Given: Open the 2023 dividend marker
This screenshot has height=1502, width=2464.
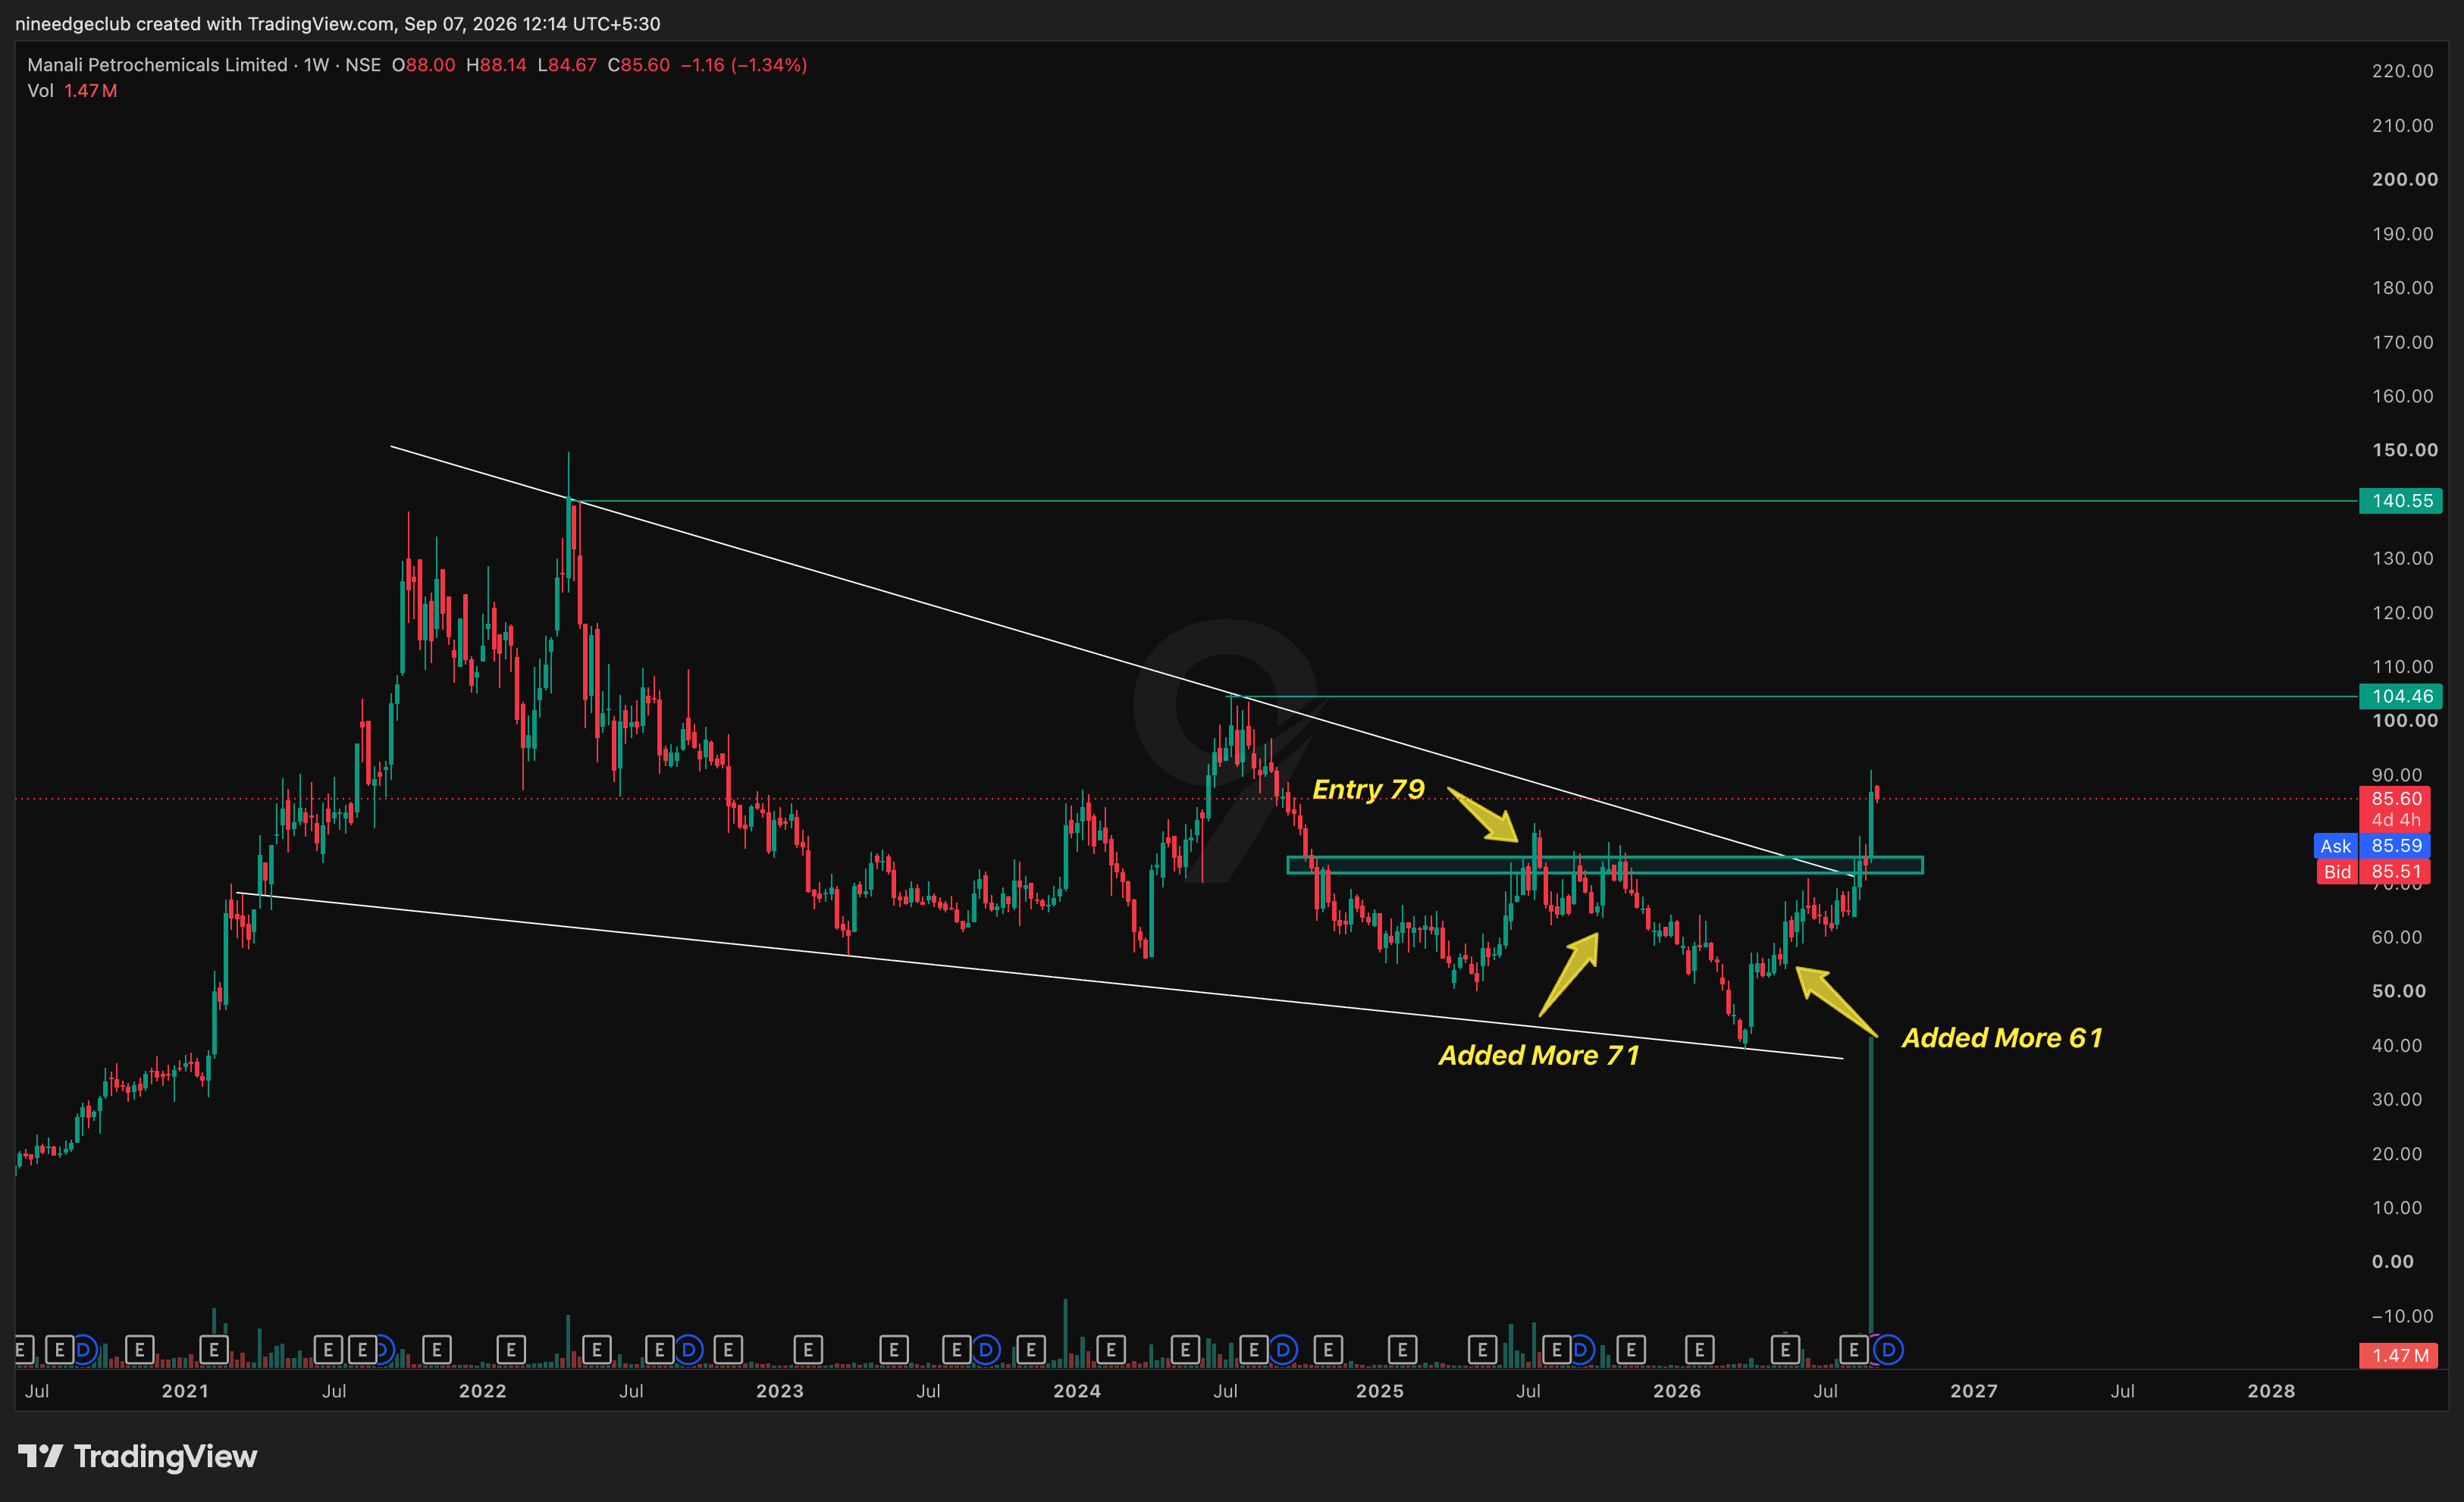Looking at the screenshot, I should [985, 1350].
